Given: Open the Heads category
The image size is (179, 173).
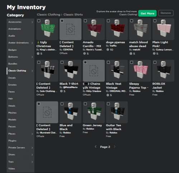Looking at the screenshot, I should [20, 106].
